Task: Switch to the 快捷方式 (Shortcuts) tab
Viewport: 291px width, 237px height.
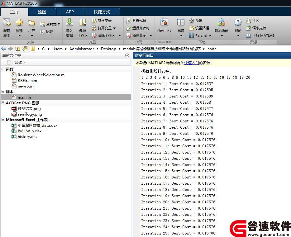Action: pyautogui.click(x=102, y=12)
